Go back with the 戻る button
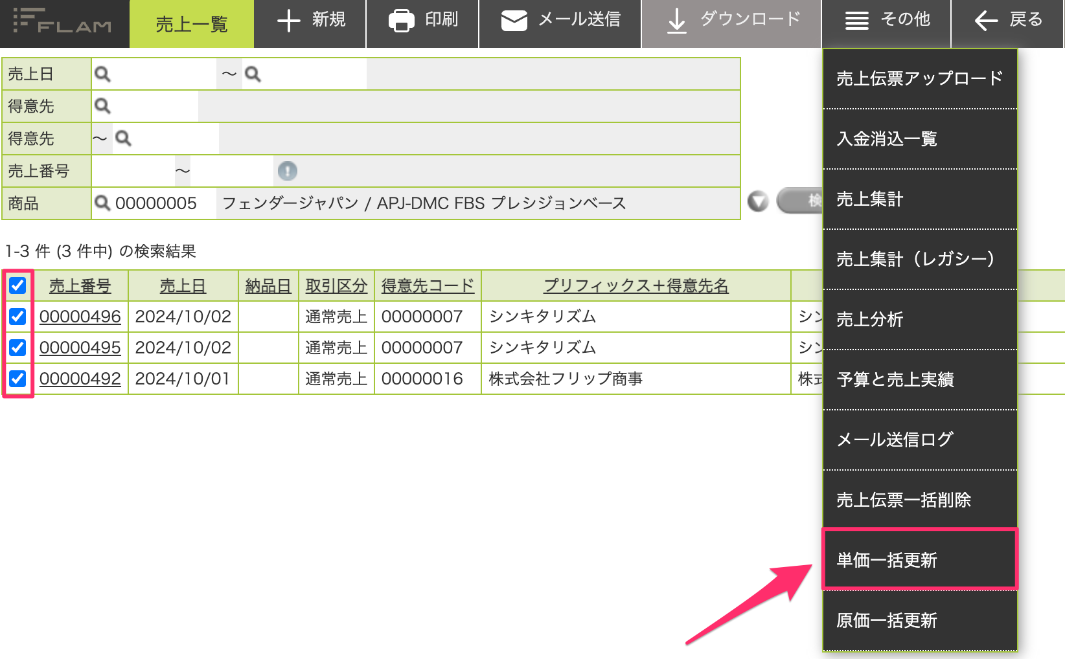1065x659 pixels. (1008, 24)
